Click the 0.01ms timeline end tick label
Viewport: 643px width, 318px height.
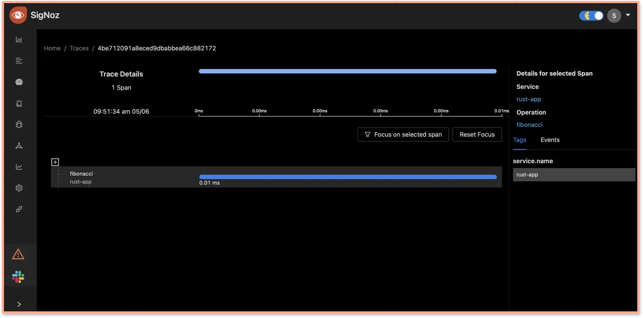[x=502, y=111]
